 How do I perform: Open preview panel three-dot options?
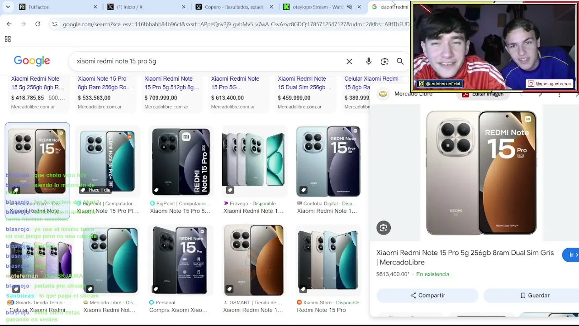pos(560,94)
